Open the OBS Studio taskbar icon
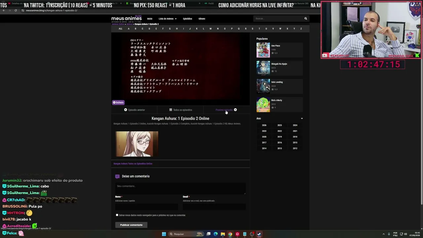This screenshot has width=423, height=238. pyautogui.click(x=252, y=234)
